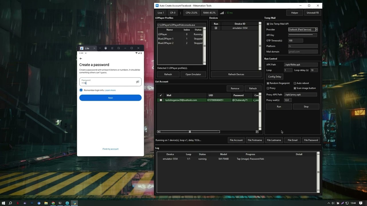This screenshot has width=367, height=206.
Task: Click the API Key field
Action: coord(302,35)
